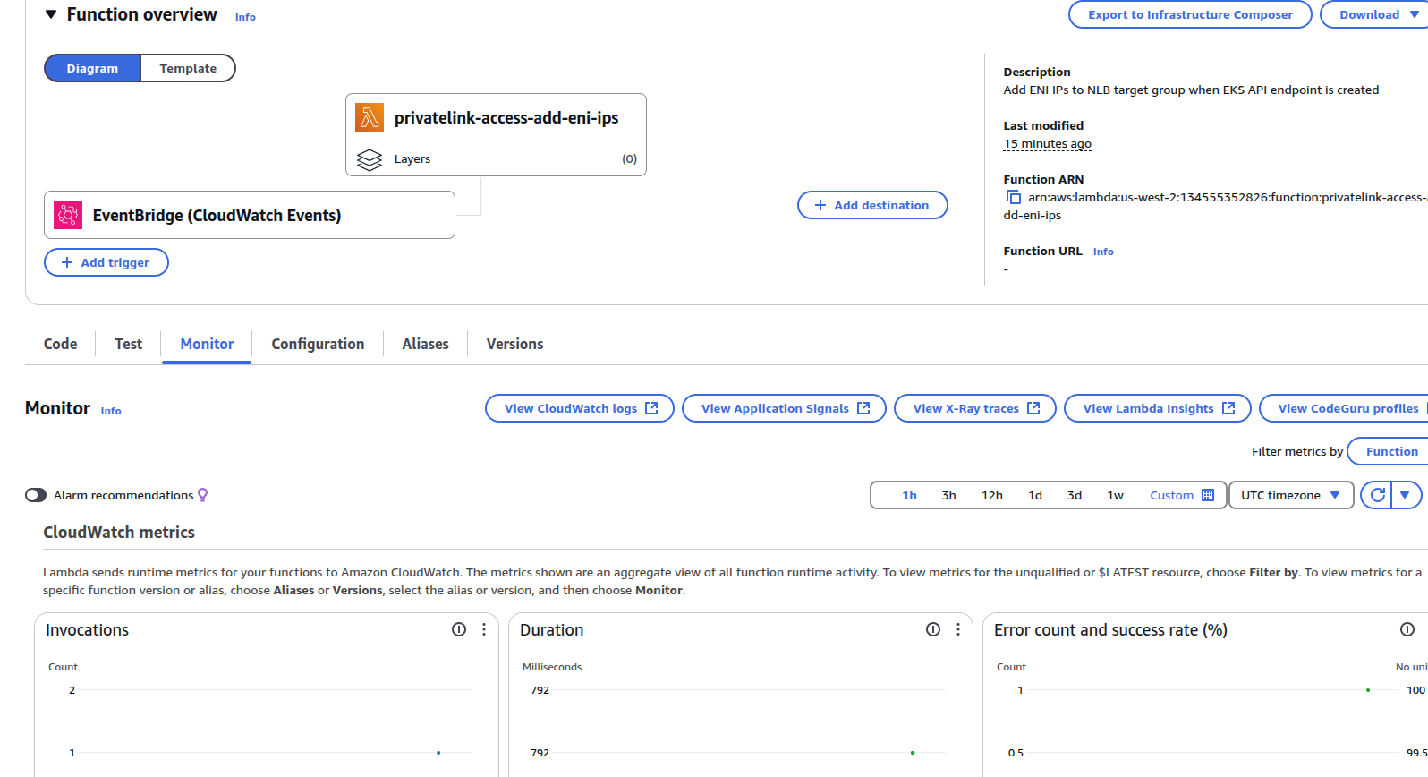
Task: Click View Application Signals button
Action: (x=784, y=408)
